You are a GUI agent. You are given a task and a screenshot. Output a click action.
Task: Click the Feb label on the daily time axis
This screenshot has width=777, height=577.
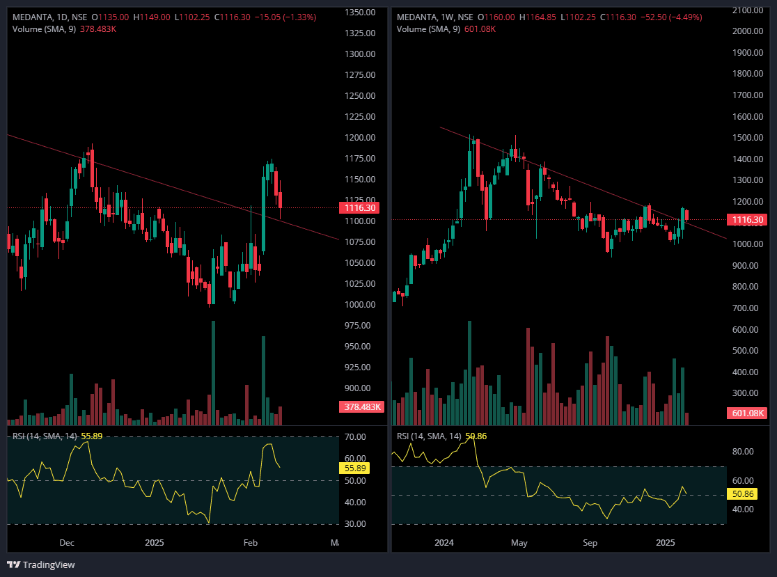coord(251,543)
